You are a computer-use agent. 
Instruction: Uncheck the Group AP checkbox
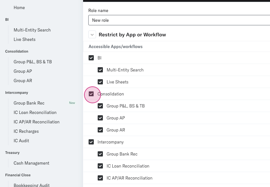[100, 118]
